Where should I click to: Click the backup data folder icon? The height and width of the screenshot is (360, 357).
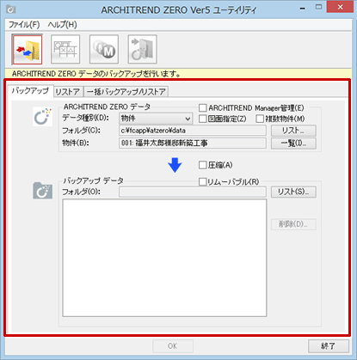point(42,191)
